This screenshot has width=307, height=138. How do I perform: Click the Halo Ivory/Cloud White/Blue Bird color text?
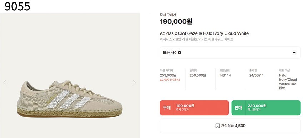click(x=288, y=82)
